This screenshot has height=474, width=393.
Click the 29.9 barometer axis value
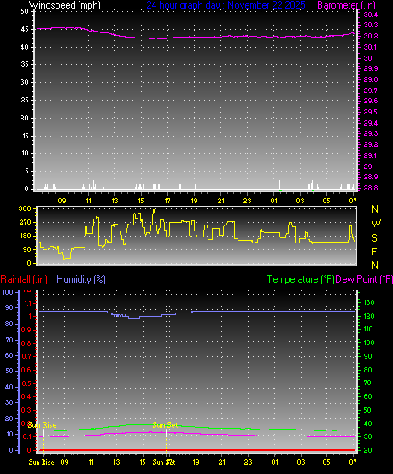coord(370,68)
